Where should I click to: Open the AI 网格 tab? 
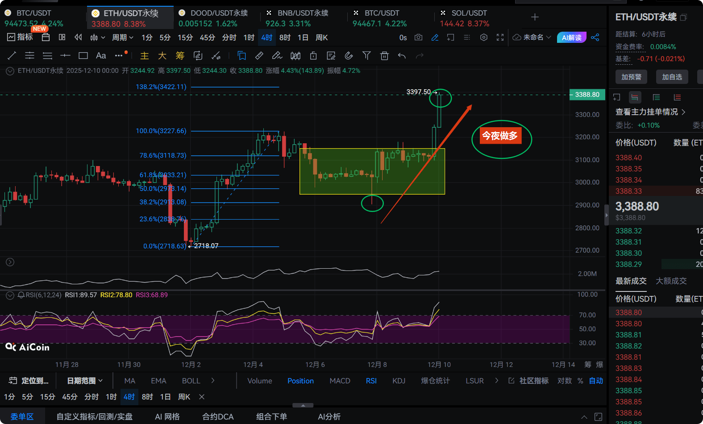point(167,416)
